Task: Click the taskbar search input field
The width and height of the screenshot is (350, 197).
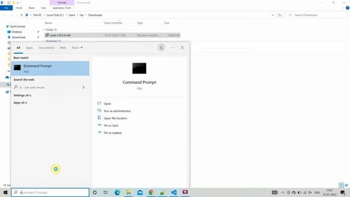Action: 50,192
